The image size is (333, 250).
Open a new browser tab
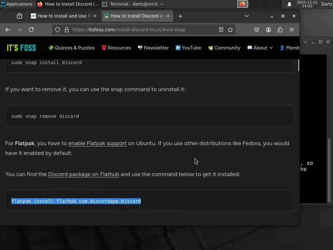click(180, 16)
